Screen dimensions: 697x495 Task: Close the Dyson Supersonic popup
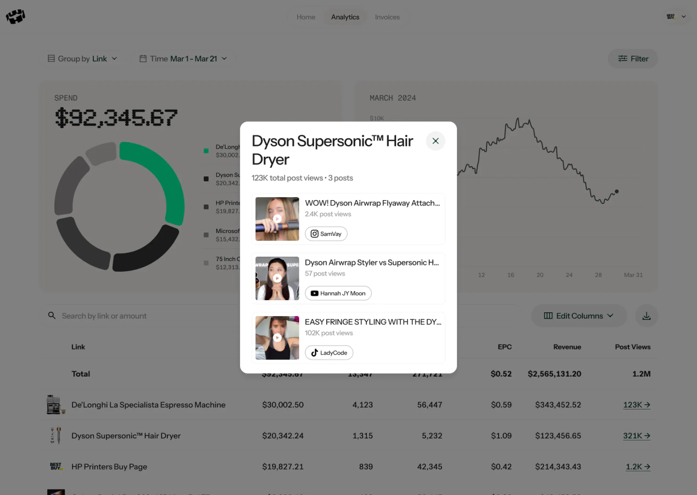click(x=435, y=141)
